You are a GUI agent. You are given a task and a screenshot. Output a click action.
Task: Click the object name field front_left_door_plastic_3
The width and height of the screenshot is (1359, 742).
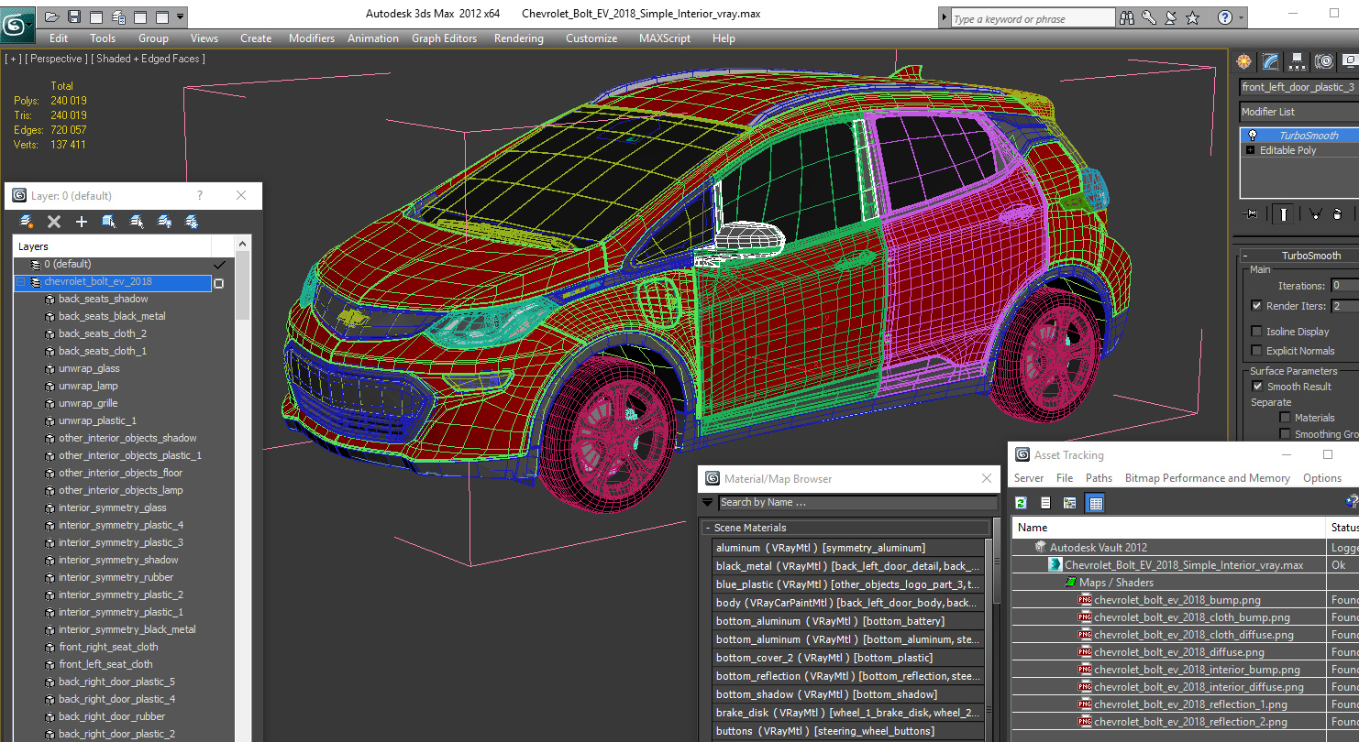1298,87
